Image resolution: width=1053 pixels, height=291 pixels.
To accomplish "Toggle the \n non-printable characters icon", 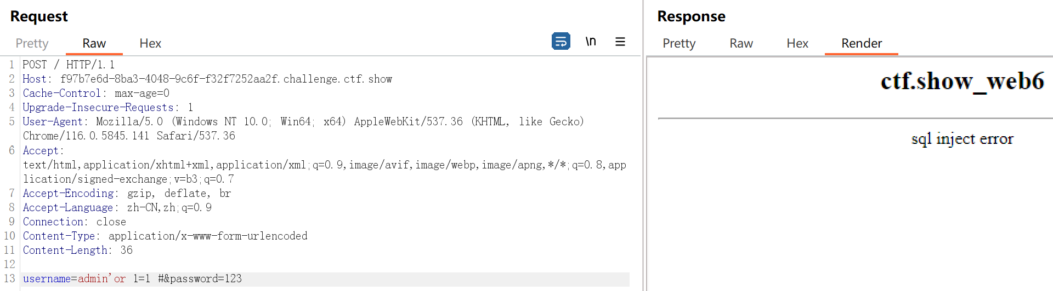I will (591, 42).
